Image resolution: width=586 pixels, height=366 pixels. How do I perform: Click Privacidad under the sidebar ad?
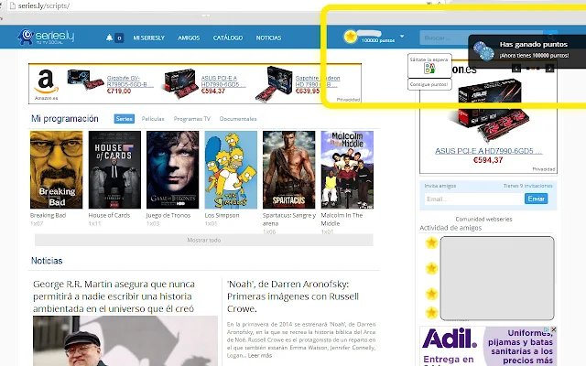pos(543,169)
